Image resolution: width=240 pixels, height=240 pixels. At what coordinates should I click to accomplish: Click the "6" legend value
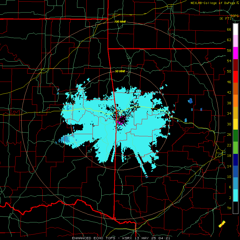coord(230,187)
